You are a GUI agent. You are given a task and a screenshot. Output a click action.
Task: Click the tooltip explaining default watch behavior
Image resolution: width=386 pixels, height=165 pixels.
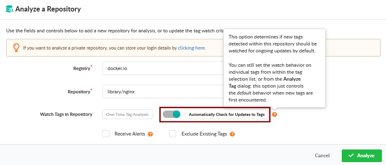tap(275, 68)
